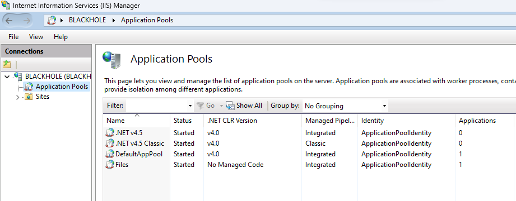Viewport: 516px width, 201px height.
Task: Open the Group by No Grouping dropdown
Action: (x=345, y=106)
